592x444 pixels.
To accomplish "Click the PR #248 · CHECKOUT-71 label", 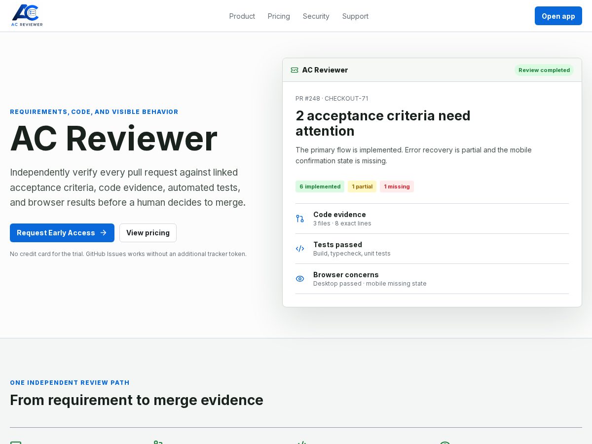I will [332, 99].
